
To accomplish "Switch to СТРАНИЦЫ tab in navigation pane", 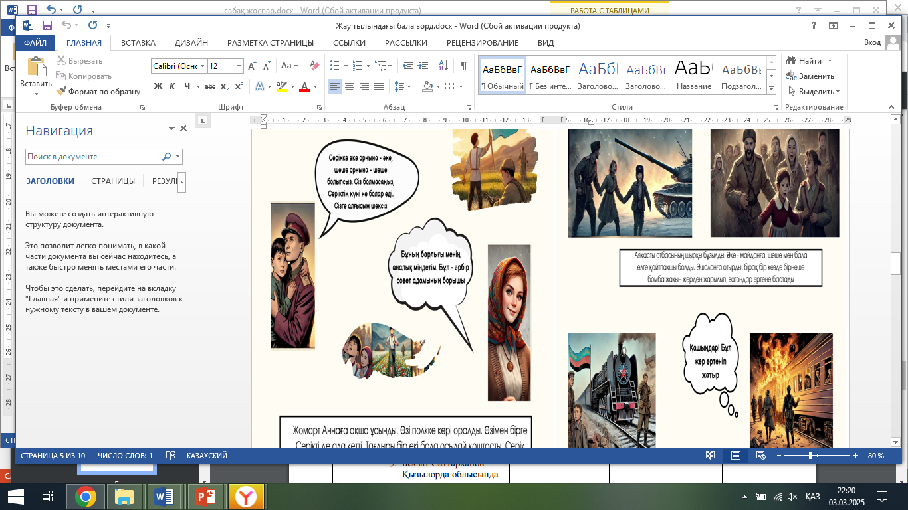I will point(113,181).
